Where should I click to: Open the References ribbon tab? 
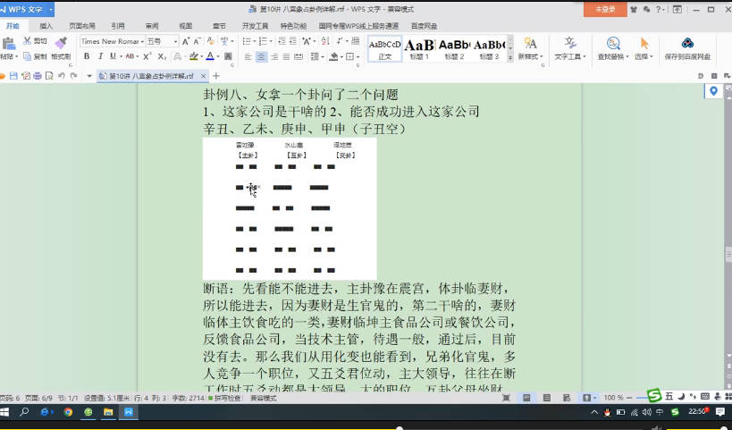coord(118,26)
